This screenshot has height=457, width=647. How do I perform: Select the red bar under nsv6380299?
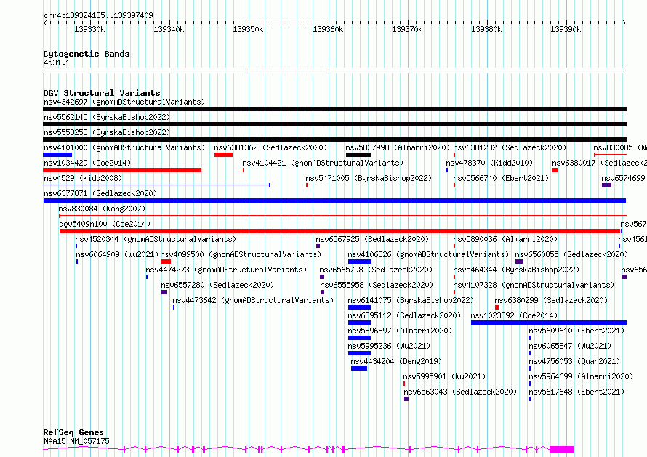pyautogui.click(x=497, y=307)
